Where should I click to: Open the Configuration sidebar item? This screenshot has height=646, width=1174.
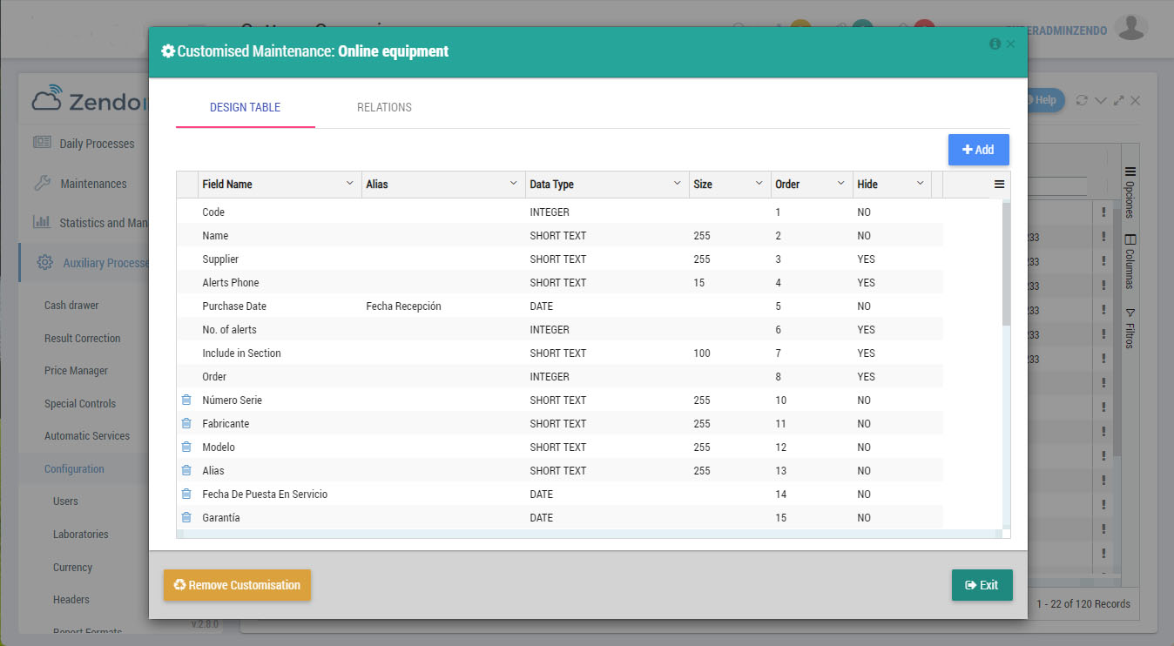point(74,468)
